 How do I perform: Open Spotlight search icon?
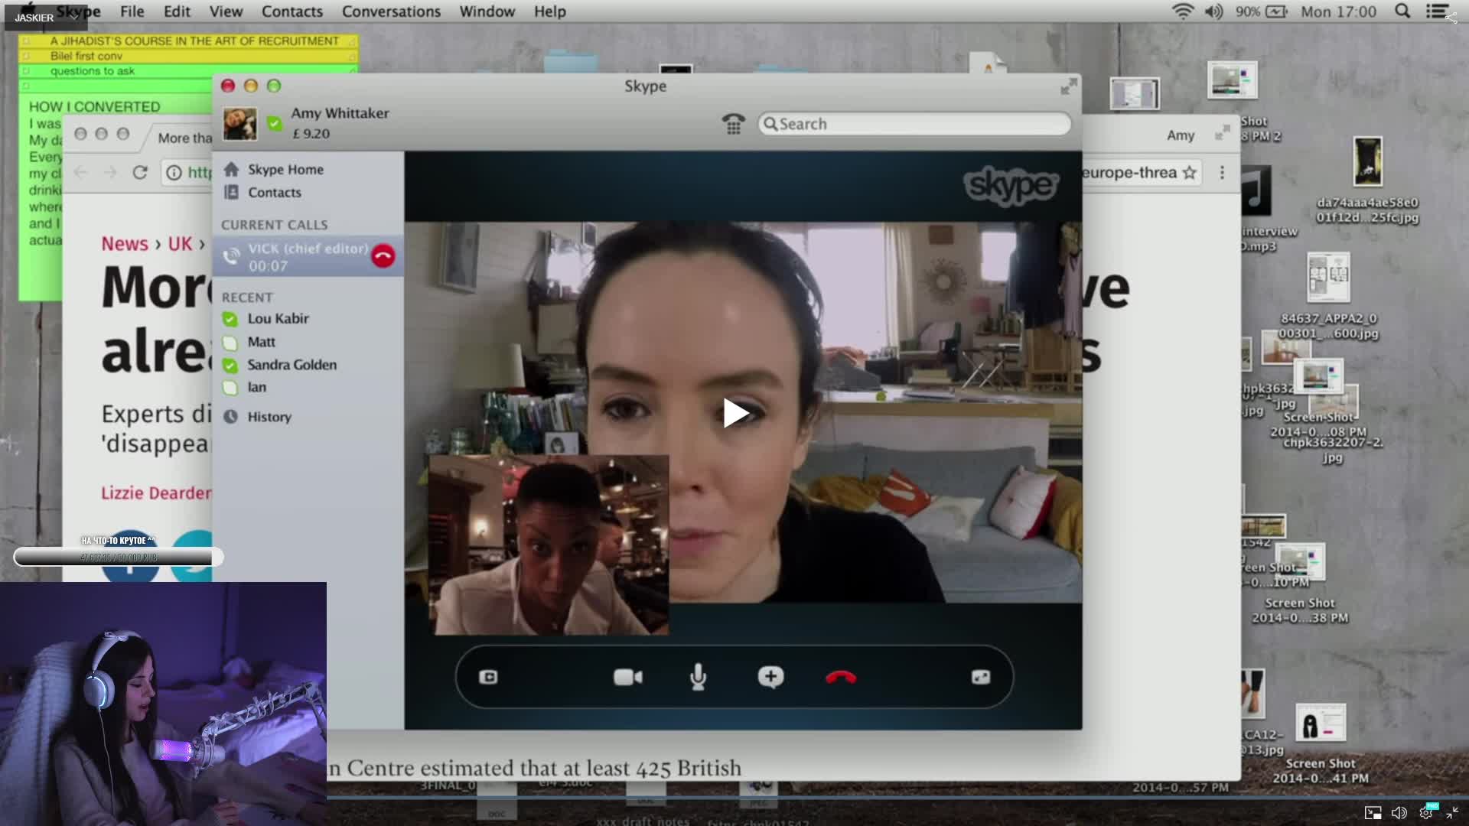pyautogui.click(x=1402, y=11)
